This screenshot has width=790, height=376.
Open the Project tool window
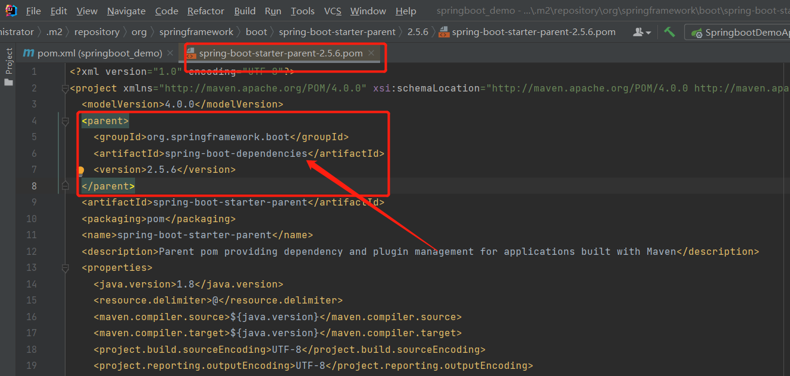pyautogui.click(x=8, y=61)
